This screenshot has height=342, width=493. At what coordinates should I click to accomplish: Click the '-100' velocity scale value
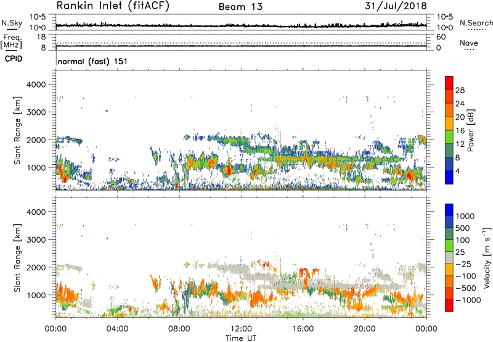[x=466, y=276]
